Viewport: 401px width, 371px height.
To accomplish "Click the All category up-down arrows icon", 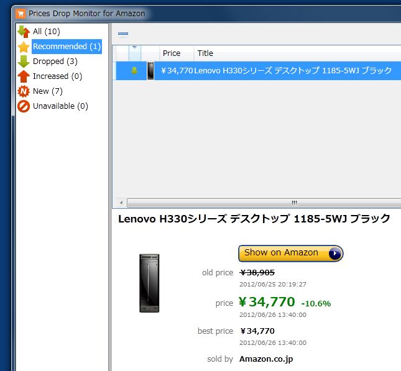I will click(x=24, y=32).
